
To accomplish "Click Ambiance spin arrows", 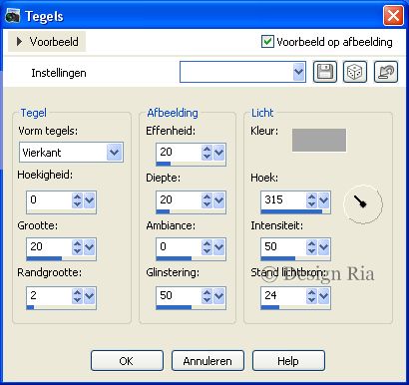I will 206,247.
